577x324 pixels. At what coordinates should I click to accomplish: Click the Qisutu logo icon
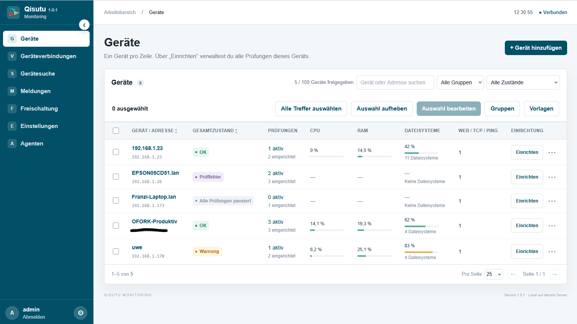(13, 13)
